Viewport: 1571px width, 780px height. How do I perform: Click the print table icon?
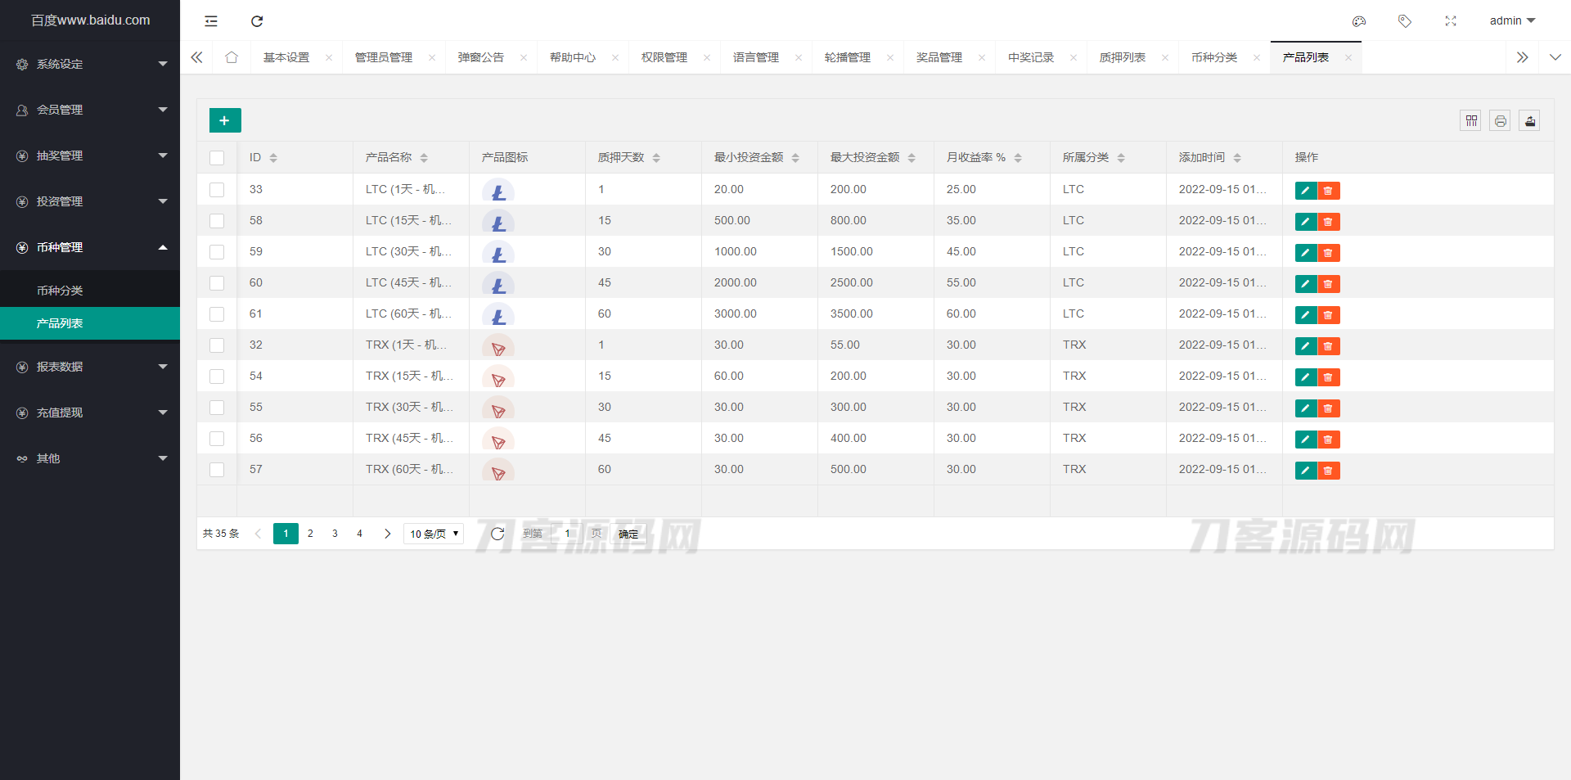tap(1500, 121)
